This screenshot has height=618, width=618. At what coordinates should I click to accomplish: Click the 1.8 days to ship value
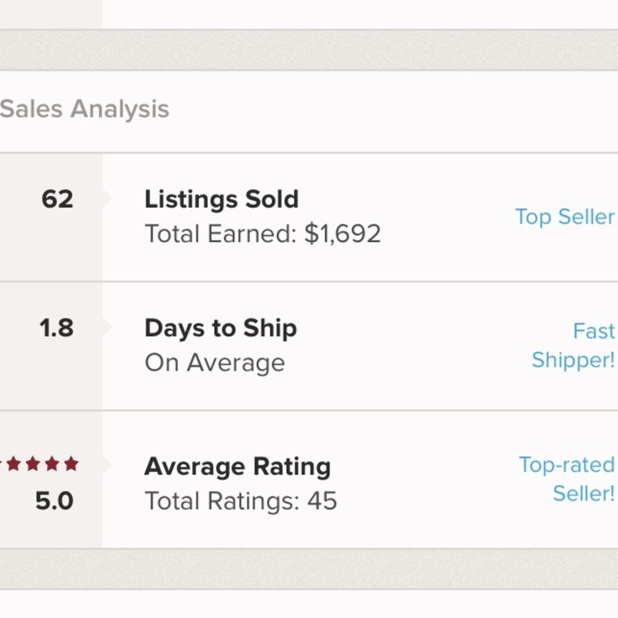tap(57, 328)
